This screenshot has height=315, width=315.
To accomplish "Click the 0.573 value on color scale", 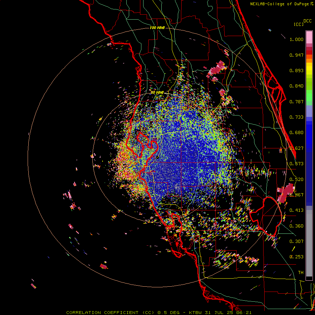I will (x=296, y=164).
